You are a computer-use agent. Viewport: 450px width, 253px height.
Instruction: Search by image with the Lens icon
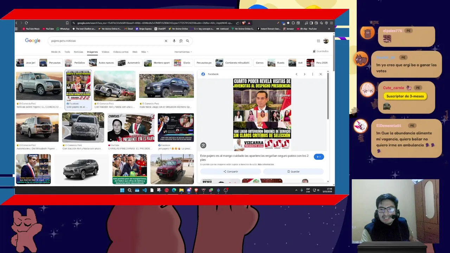pos(181,41)
